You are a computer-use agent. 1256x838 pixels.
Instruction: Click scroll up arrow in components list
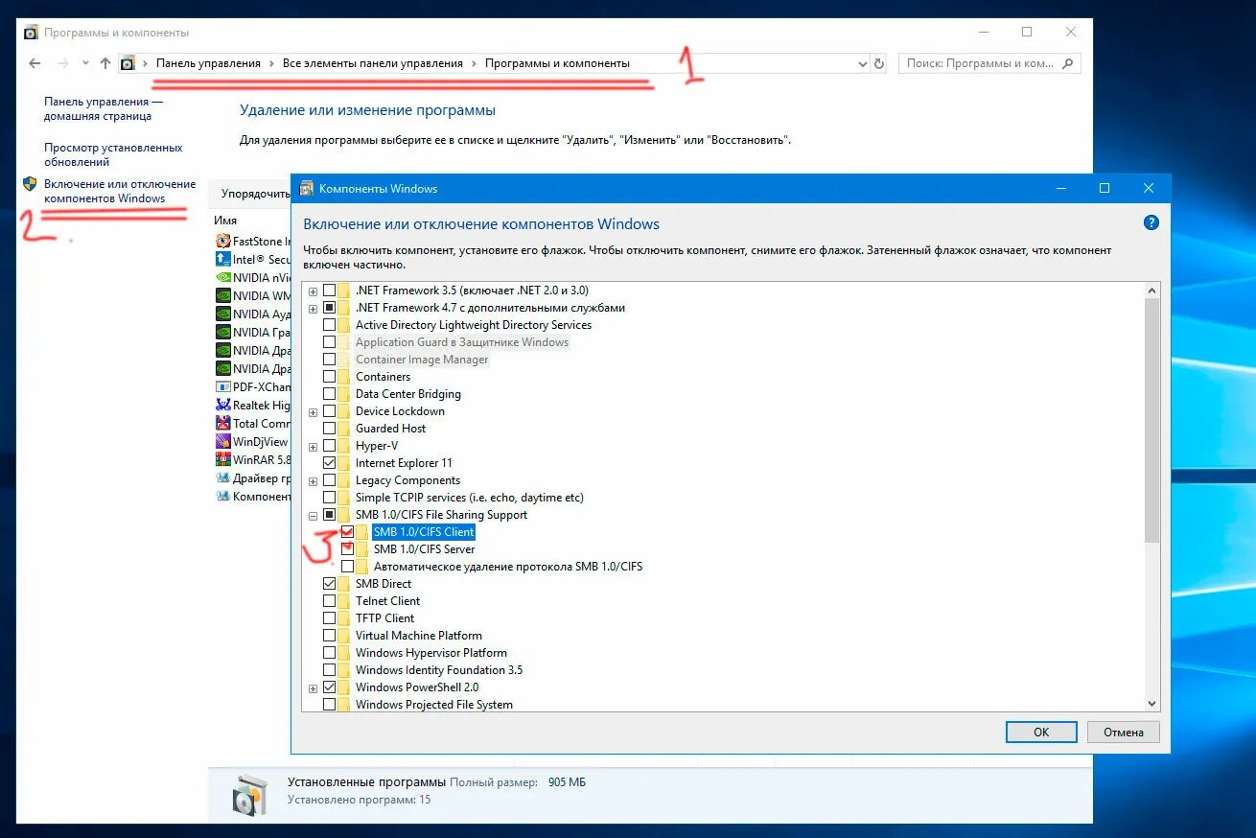[1152, 290]
